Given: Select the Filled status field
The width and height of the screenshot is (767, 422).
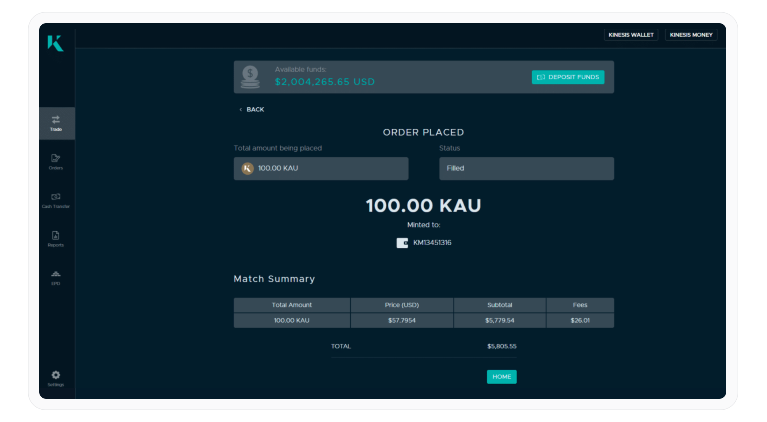Looking at the screenshot, I should click(527, 168).
